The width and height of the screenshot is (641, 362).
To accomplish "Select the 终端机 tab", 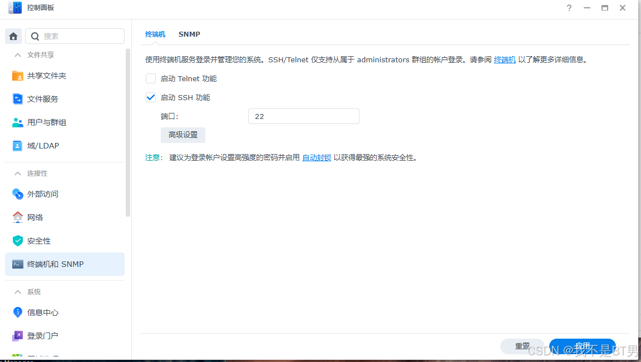I will [155, 34].
